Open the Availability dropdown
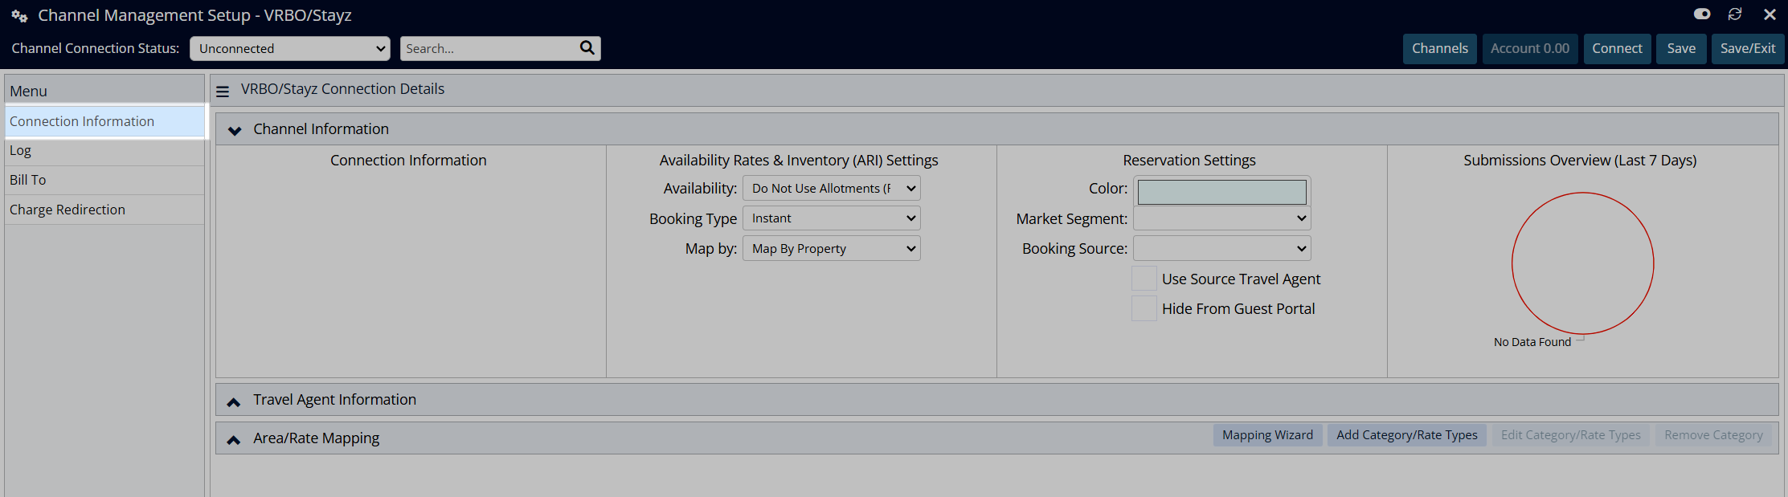 point(832,189)
